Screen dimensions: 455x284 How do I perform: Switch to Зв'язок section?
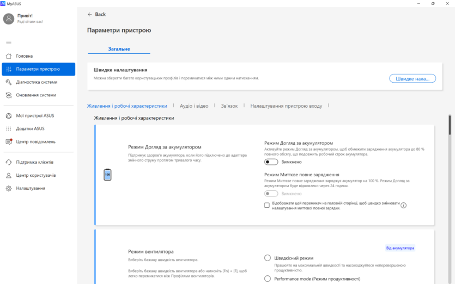229,106
